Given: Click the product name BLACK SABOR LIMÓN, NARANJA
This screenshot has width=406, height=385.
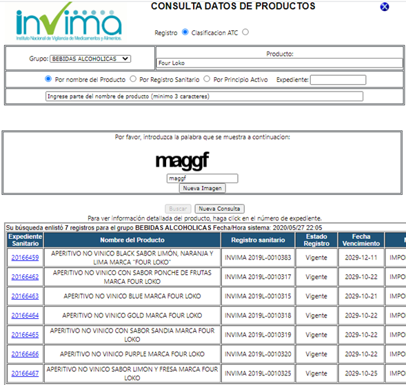Looking at the screenshot, I should [x=132, y=258].
